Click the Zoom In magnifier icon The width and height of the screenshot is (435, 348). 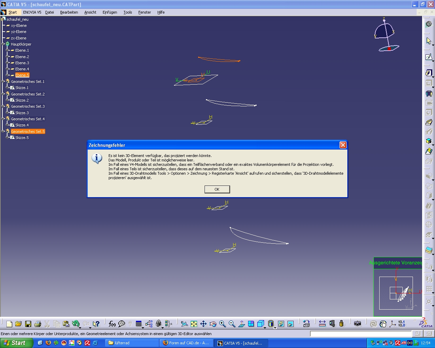point(222,324)
